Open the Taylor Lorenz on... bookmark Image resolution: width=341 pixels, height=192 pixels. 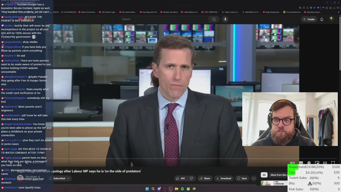[230, 12]
